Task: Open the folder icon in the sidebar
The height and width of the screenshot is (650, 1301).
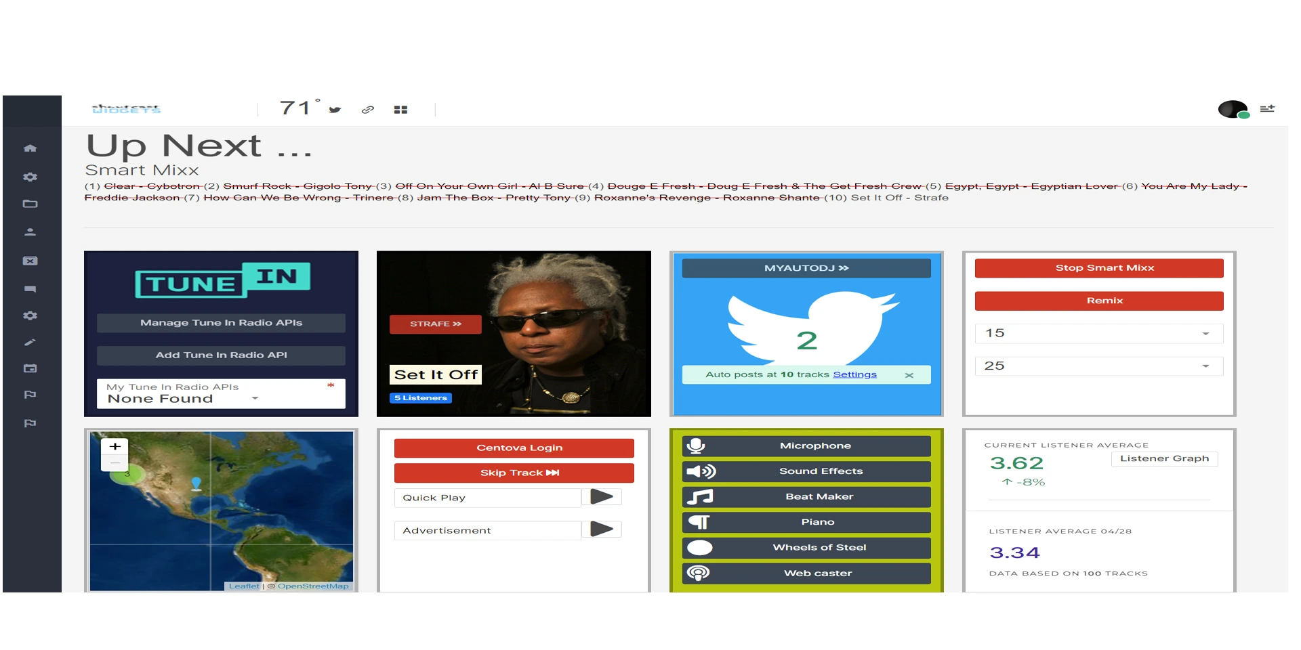Action: coord(30,204)
